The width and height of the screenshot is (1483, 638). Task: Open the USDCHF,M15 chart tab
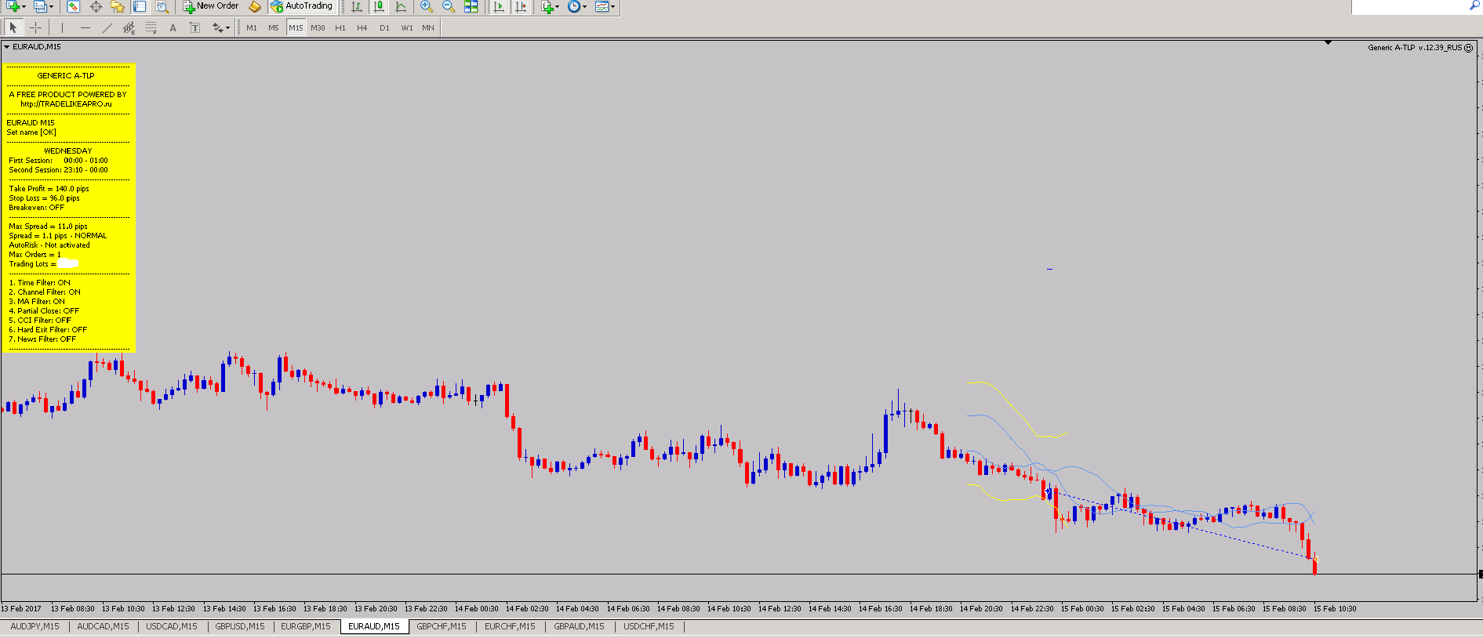click(649, 626)
